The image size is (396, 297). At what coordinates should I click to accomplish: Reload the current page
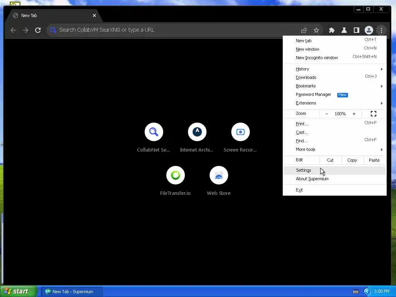click(x=38, y=30)
